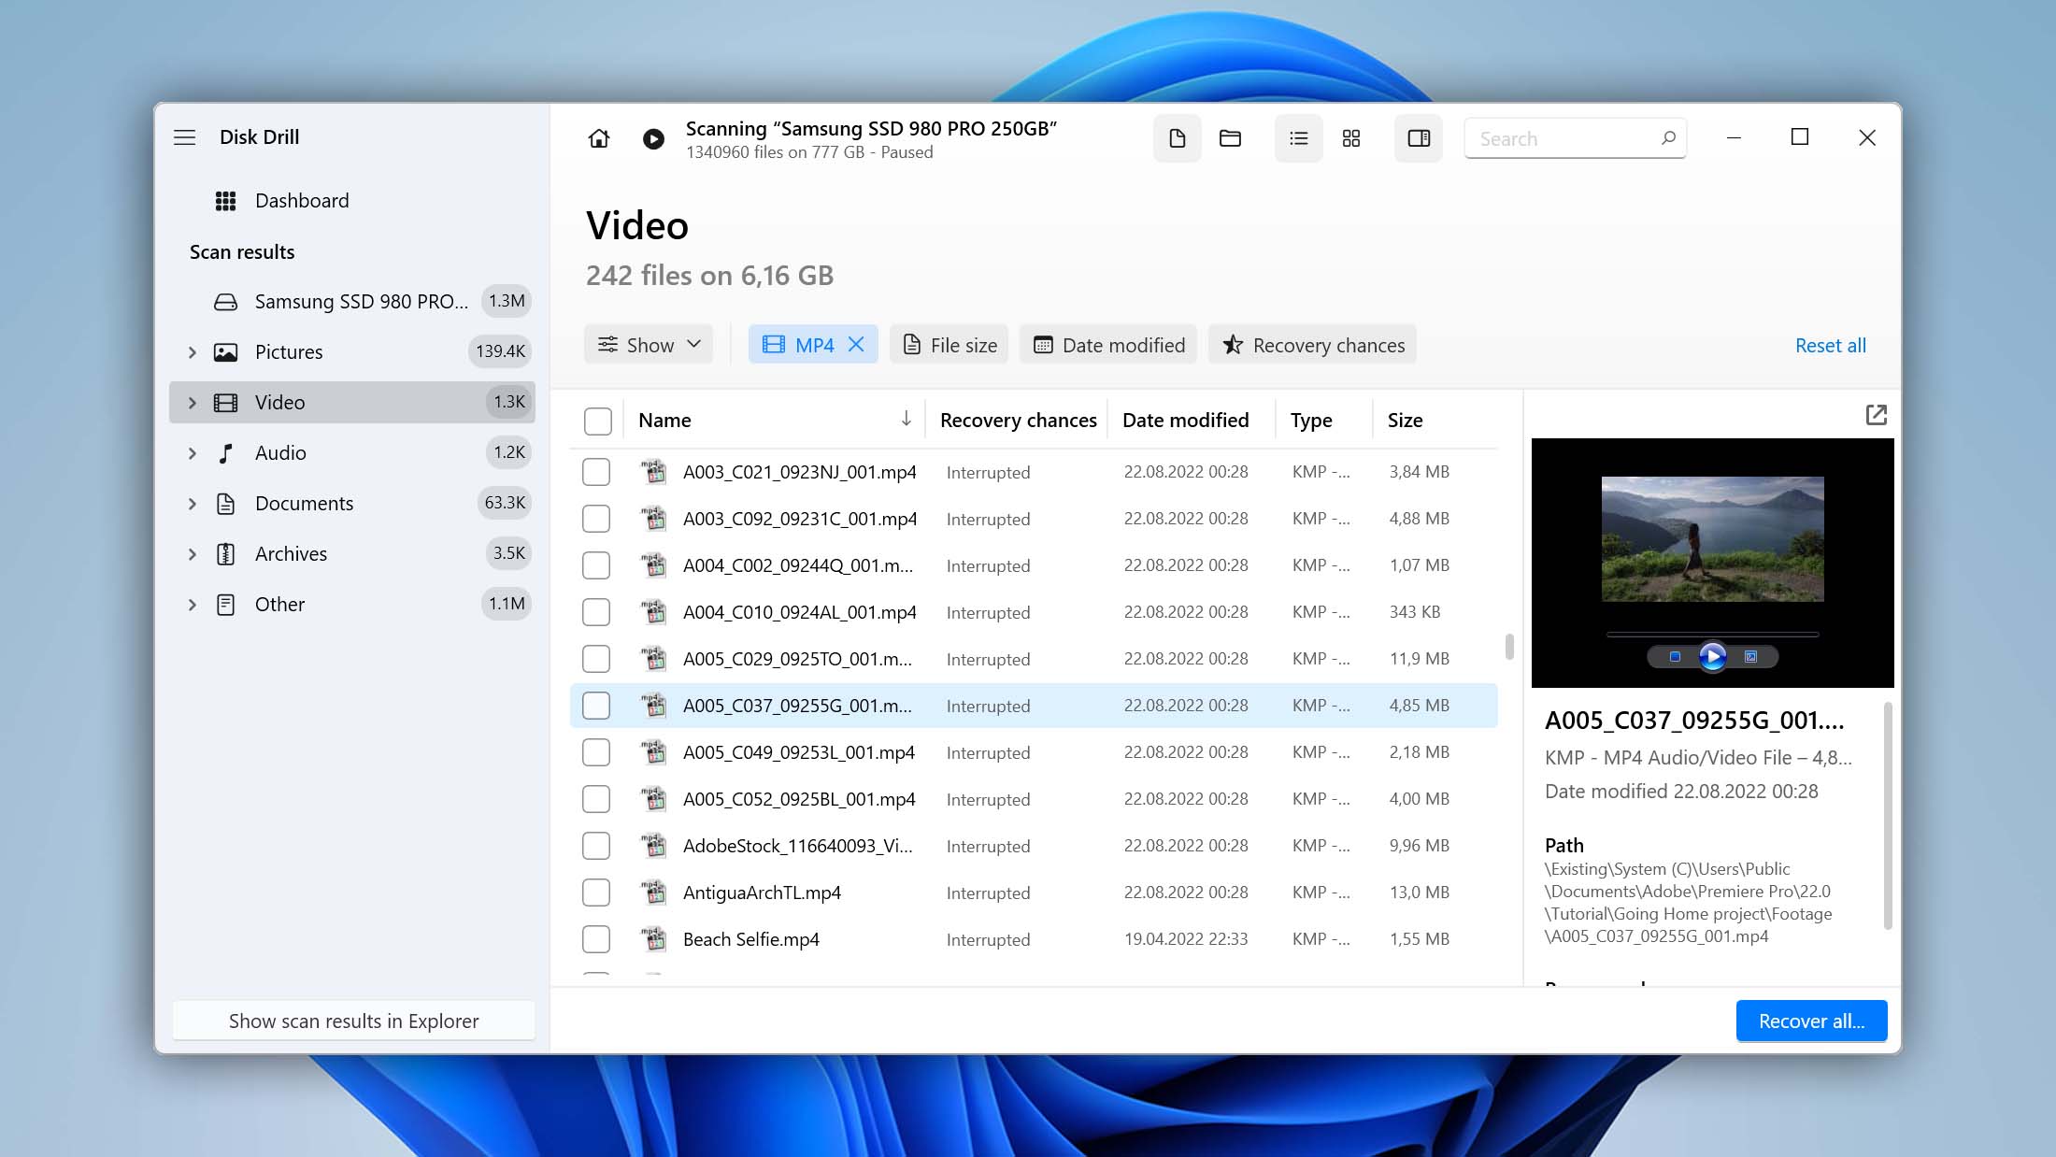This screenshot has width=2056, height=1157.
Task: Stop the video preview
Action: tap(1675, 657)
